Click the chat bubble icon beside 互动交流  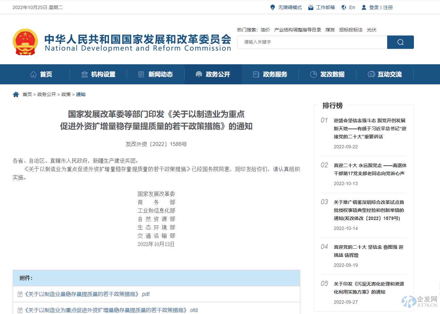click(x=370, y=74)
